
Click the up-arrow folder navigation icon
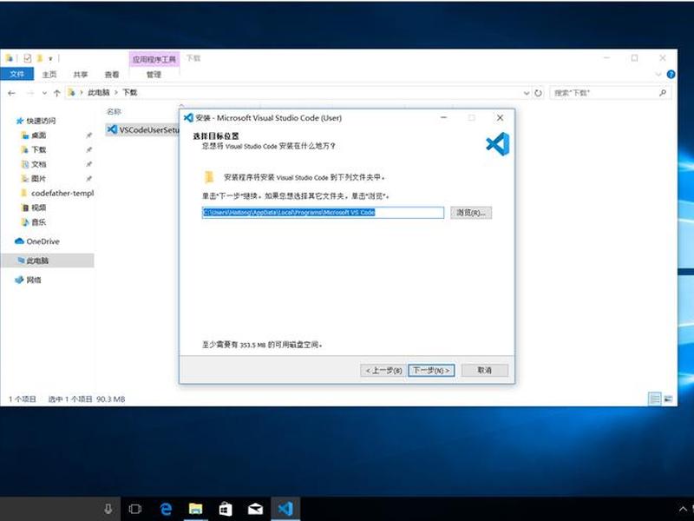coord(56,93)
